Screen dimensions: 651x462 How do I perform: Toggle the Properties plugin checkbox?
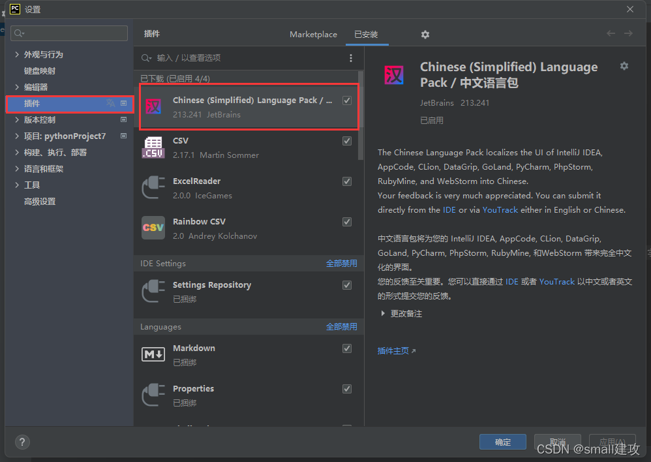pyautogui.click(x=346, y=389)
